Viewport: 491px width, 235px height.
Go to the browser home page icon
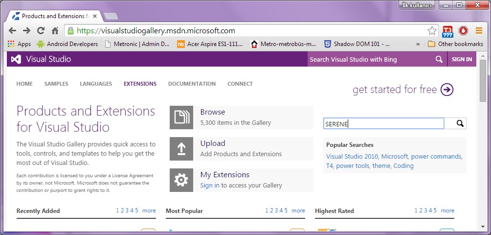coord(55,31)
